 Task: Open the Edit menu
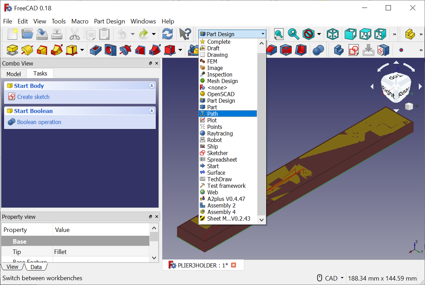click(x=23, y=21)
